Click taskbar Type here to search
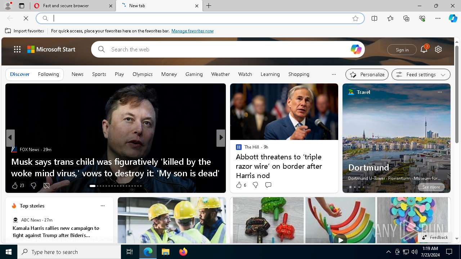The width and height of the screenshot is (461, 259). tap(69, 252)
